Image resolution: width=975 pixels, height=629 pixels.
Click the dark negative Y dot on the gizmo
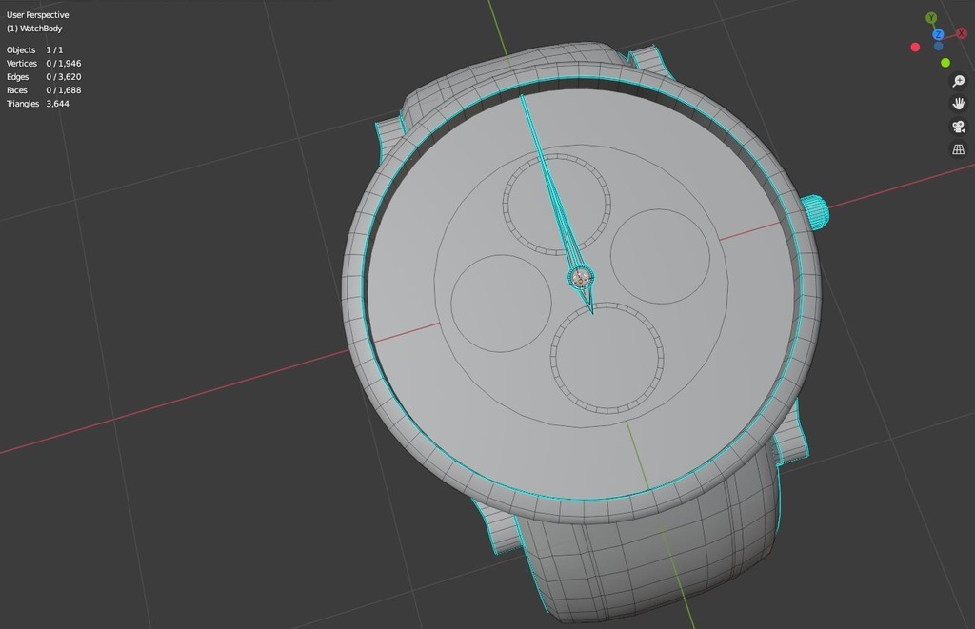(x=938, y=47)
